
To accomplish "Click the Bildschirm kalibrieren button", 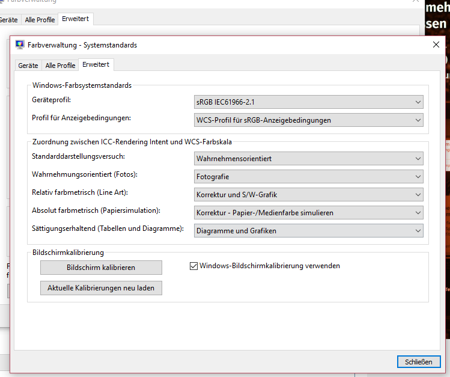I will pos(101,268).
